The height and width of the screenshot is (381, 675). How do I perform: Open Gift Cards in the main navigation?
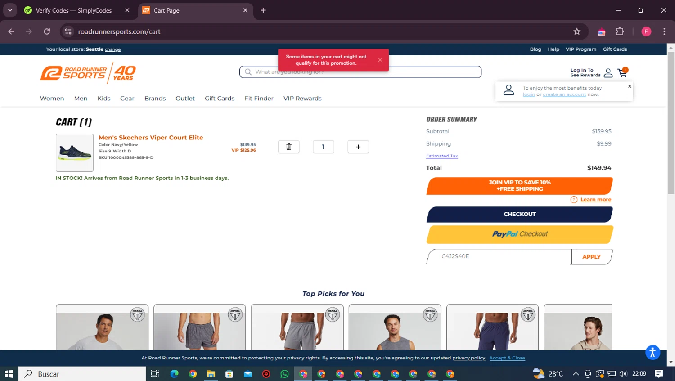click(220, 99)
